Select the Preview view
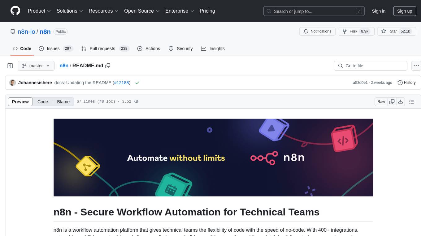 tap(20, 102)
